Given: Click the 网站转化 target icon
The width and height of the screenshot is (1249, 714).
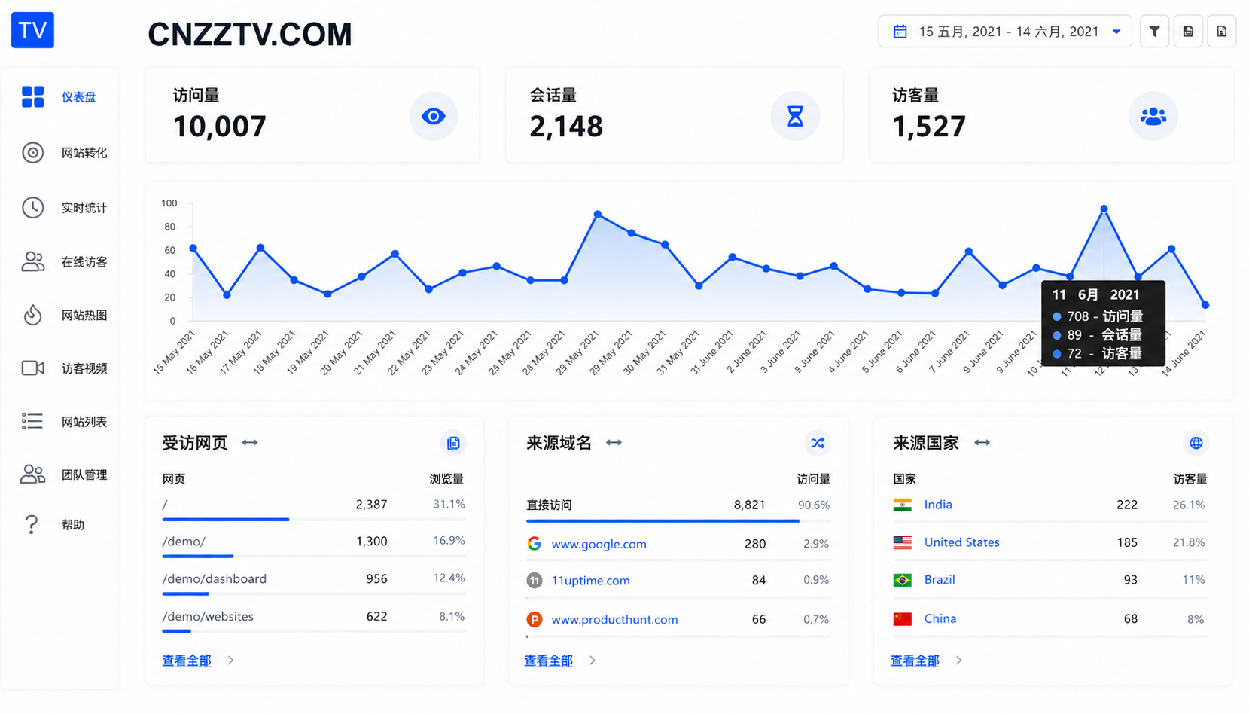Looking at the screenshot, I should coord(32,152).
